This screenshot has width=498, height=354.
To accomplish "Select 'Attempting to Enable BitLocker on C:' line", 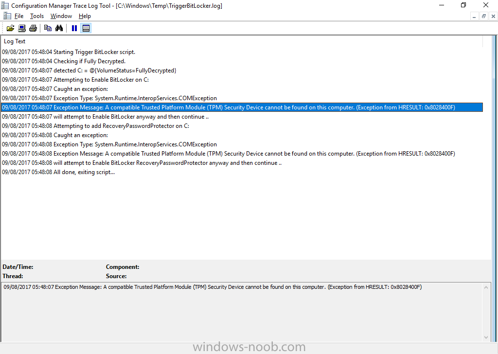I will [x=242, y=80].
